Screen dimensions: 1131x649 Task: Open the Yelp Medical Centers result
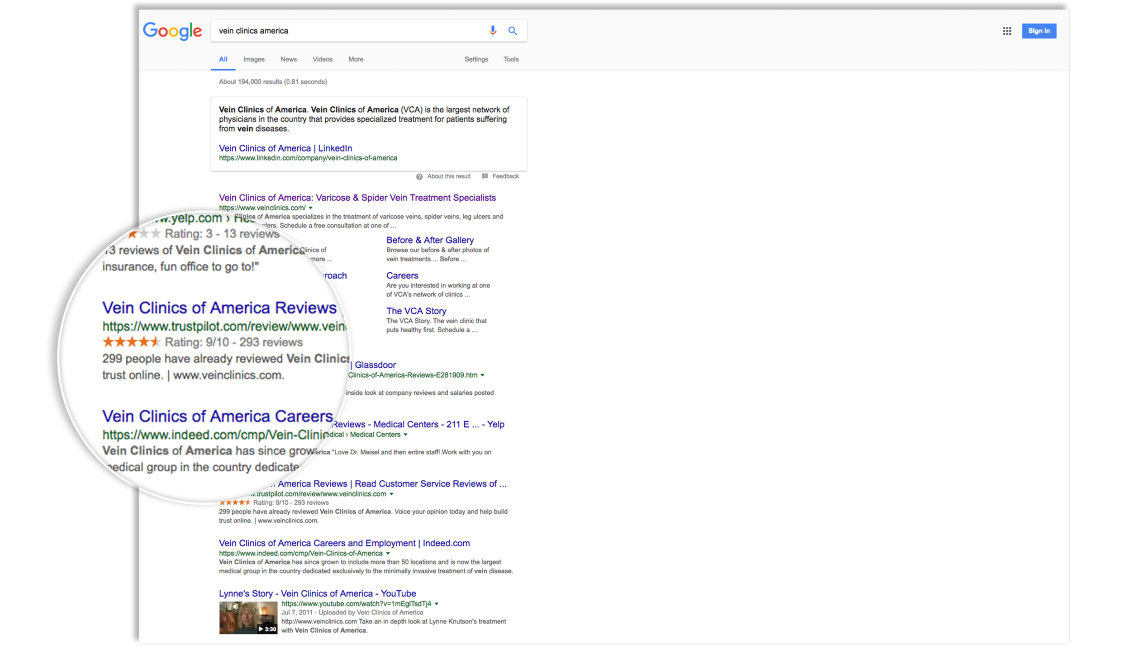coord(418,424)
